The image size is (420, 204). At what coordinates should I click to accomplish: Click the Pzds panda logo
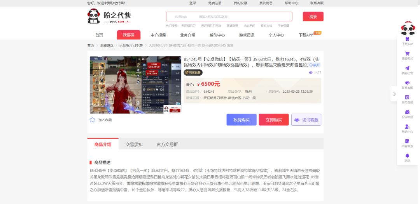pyautogui.click(x=109, y=16)
